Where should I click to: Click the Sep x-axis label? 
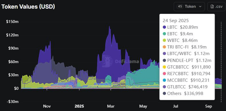click(x=209, y=106)
